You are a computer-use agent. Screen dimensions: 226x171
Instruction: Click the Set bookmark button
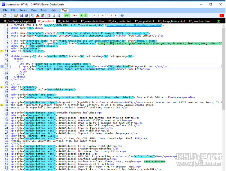coord(67,15)
